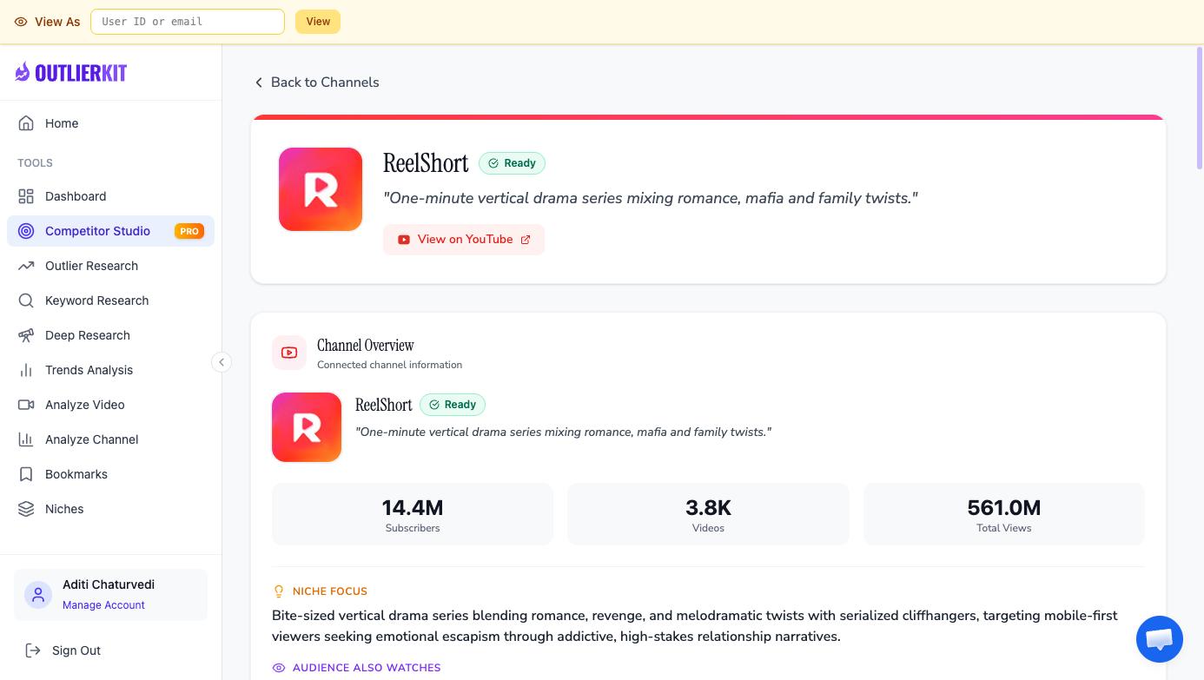The image size is (1204, 680).
Task: Click the Bookmarks ribbon icon
Action: (26, 474)
